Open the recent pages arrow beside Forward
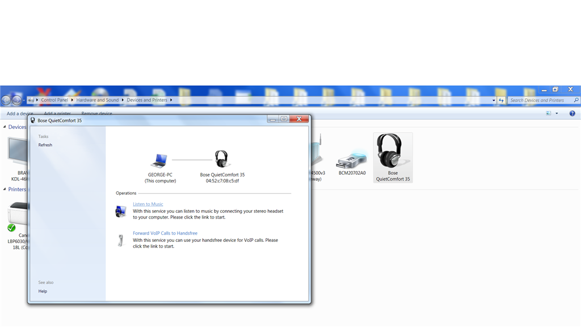581x327 pixels. tap(24, 100)
